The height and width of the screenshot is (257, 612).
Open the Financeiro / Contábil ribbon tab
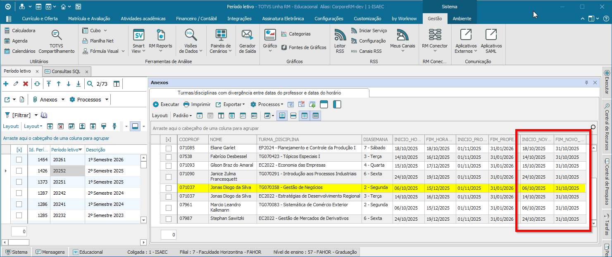coord(196,19)
